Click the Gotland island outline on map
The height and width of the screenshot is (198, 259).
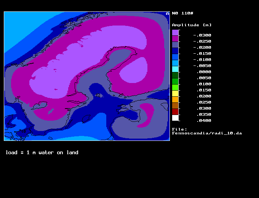pos(86,119)
